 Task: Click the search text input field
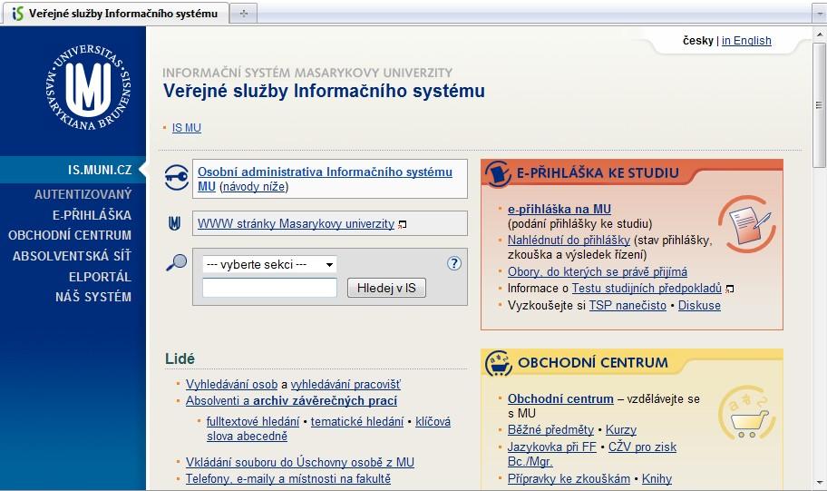tap(269, 288)
